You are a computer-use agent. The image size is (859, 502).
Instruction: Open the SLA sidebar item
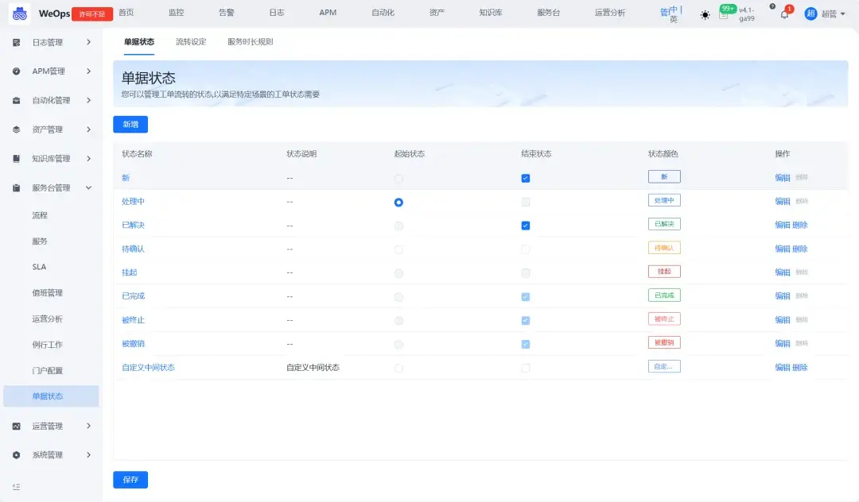[x=39, y=267]
